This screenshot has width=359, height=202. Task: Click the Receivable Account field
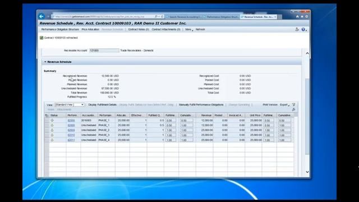[104, 50]
